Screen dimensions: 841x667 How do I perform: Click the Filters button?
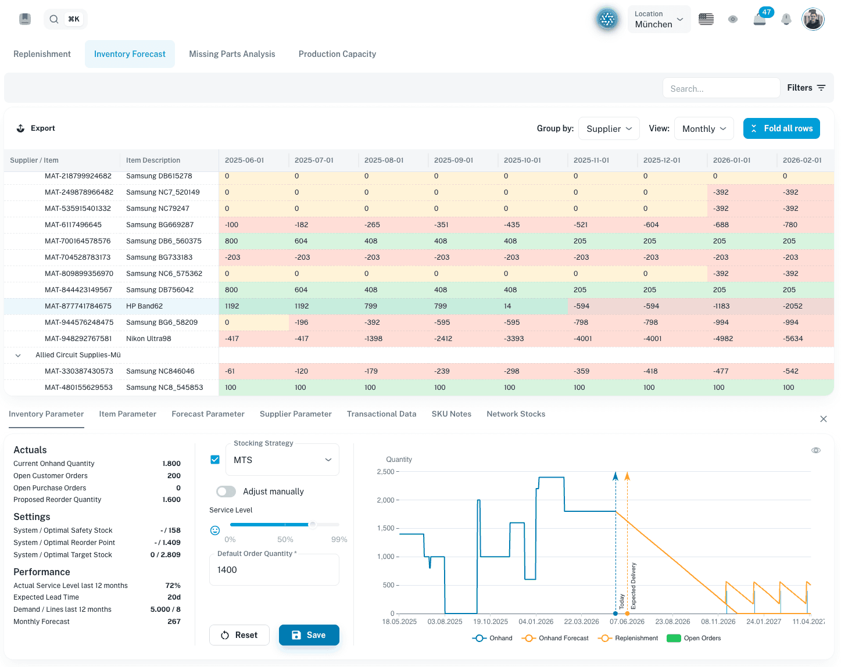click(x=806, y=88)
